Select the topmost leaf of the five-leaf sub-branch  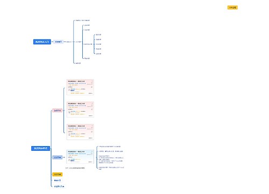98,34
